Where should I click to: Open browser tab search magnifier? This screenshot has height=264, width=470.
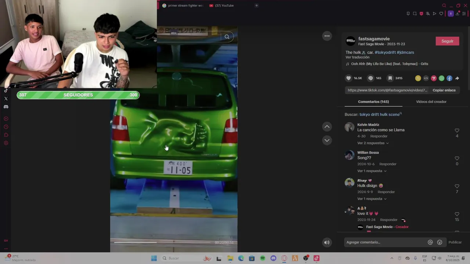coord(444,5)
